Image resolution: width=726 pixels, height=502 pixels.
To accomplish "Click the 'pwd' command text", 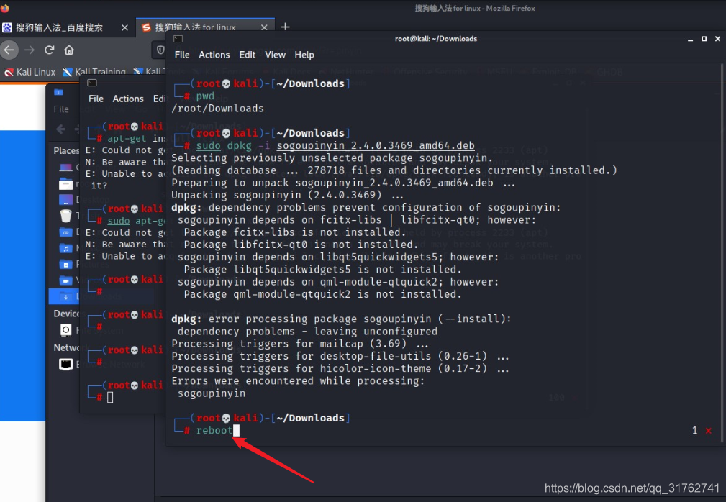I will [205, 96].
